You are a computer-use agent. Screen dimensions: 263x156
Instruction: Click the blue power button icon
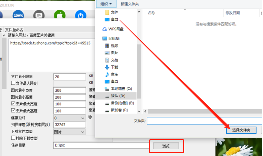tap(81, 15)
